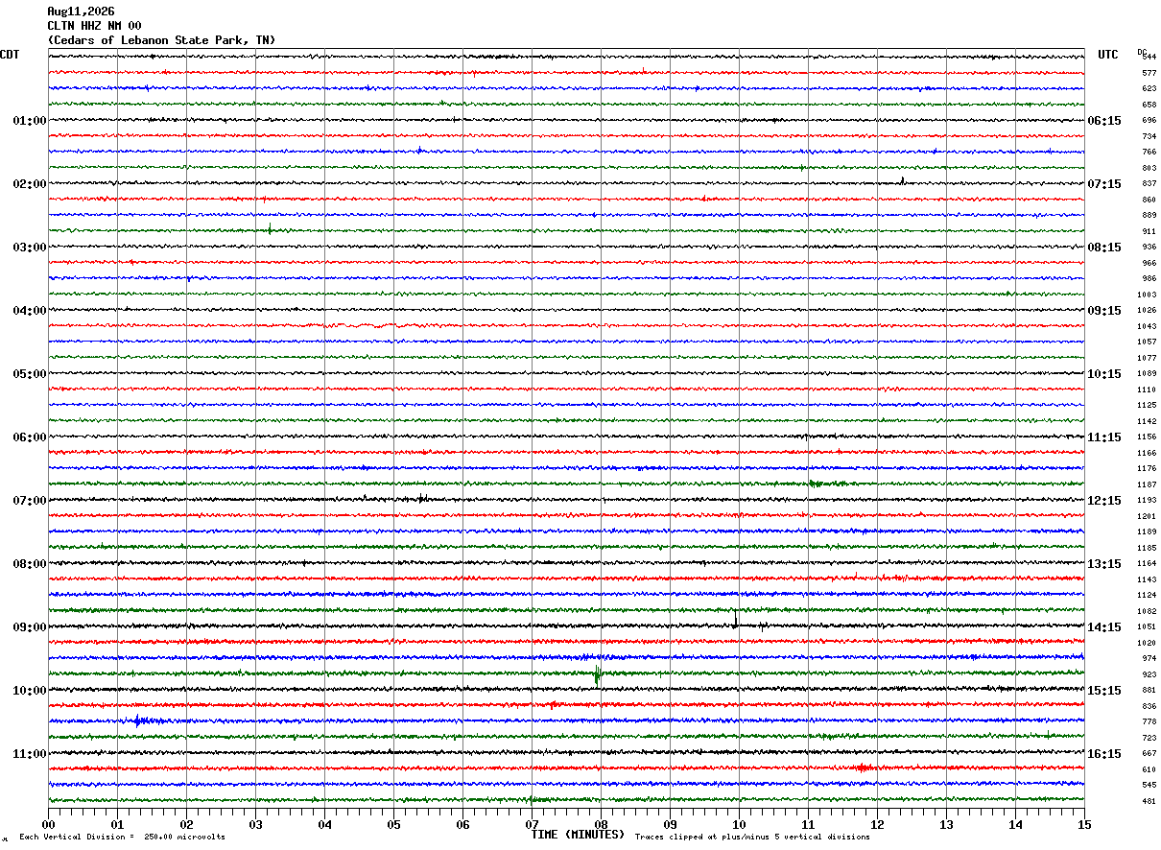
Task: Select the 11:00 CDT time label
Action: [30, 754]
